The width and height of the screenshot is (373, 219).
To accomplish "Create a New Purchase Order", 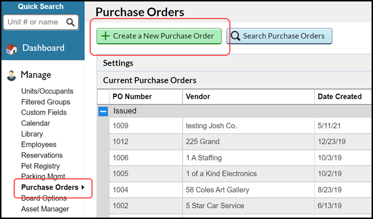I will coord(159,36).
